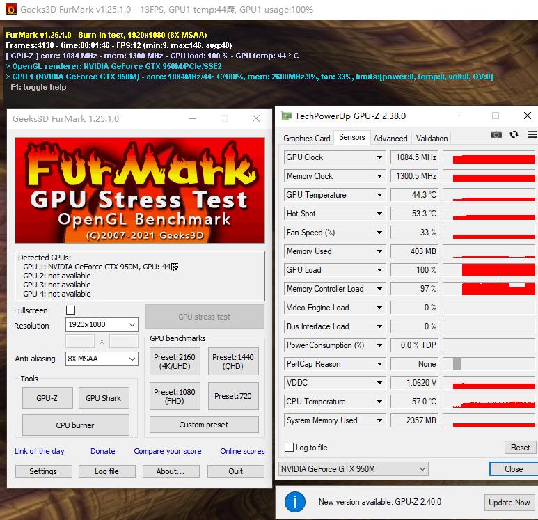Open the Bus Interface Load dropdown arrow
Screen dimensions: 538x520
379,326
